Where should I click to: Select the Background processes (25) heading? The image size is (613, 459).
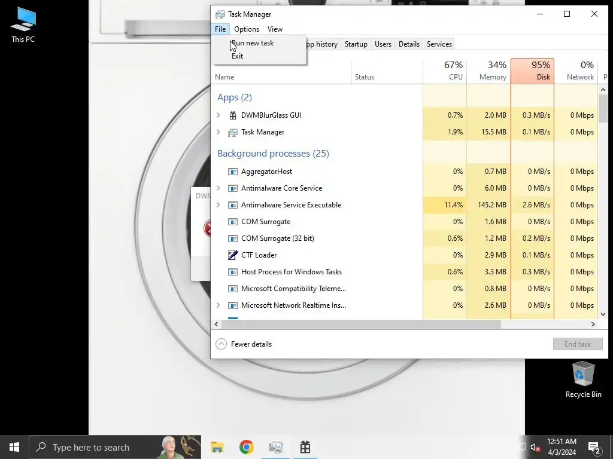[x=273, y=154]
